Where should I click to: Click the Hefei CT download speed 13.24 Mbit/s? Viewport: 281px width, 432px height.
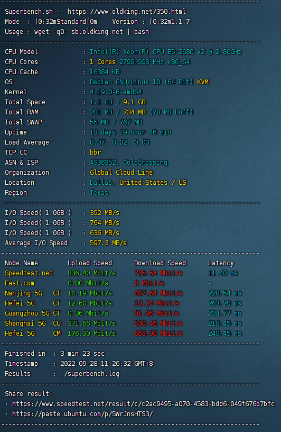coord(156,303)
